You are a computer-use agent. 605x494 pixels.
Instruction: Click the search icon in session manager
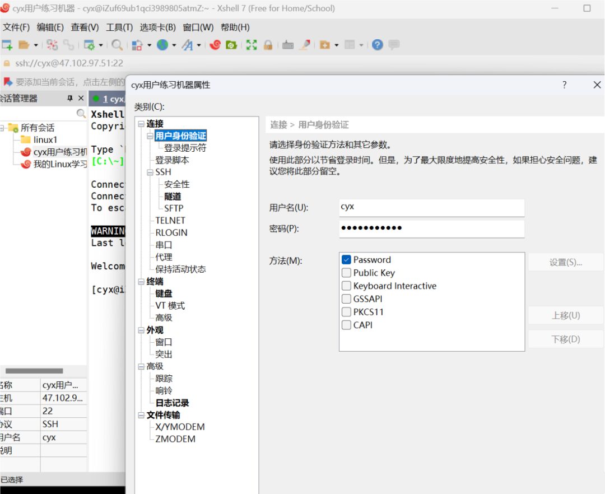(x=81, y=113)
